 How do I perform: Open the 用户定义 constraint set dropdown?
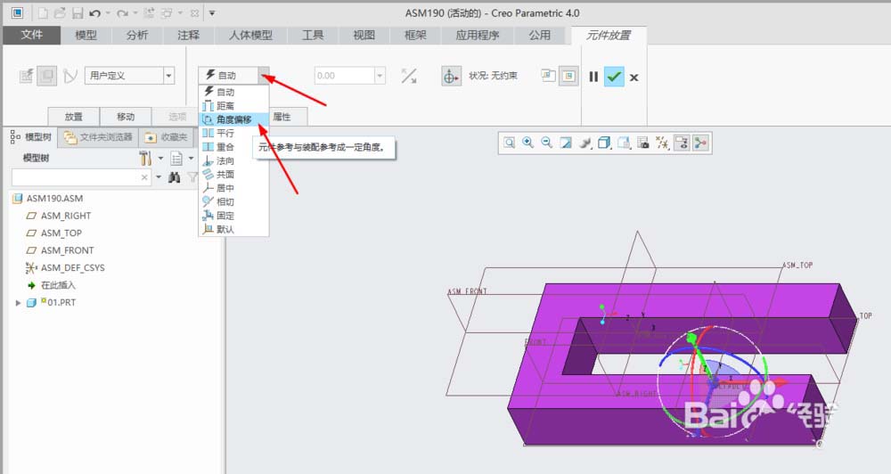point(168,76)
